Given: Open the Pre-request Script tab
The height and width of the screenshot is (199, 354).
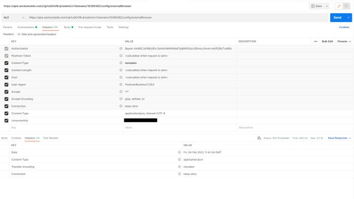Looking at the screenshot, I should coord(90,27).
